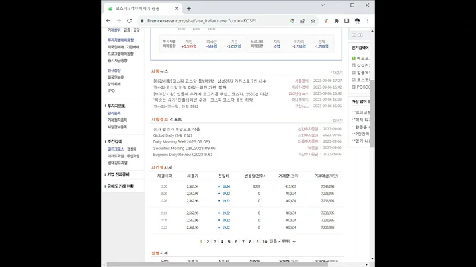Open 골든크로스 under 조건검색

116,149
